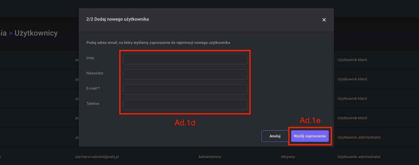
Task: Click the breadcrumb separator arrow before Użytkownicy
Action: (11, 33)
